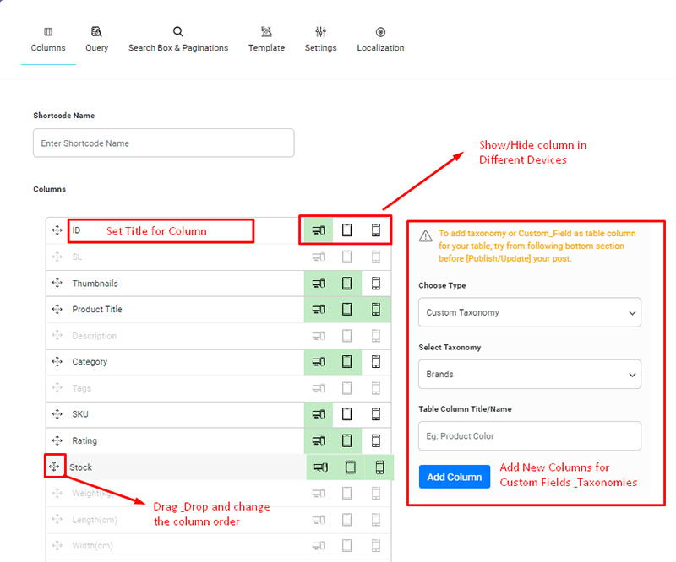Image resolution: width=676 pixels, height=562 pixels.
Task: Open the Choose Type dropdown
Action: (529, 312)
